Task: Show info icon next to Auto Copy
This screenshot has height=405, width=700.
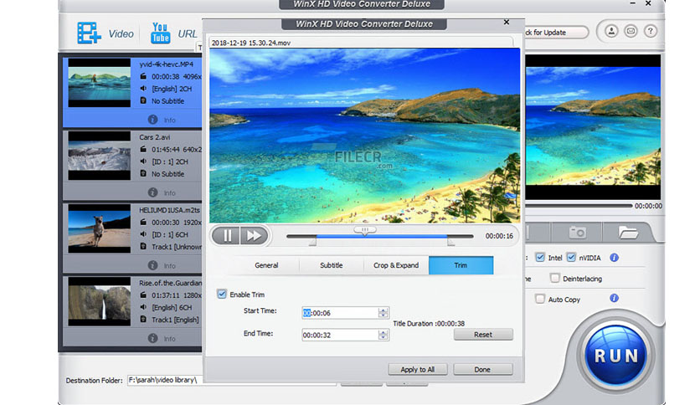Action: point(615,298)
